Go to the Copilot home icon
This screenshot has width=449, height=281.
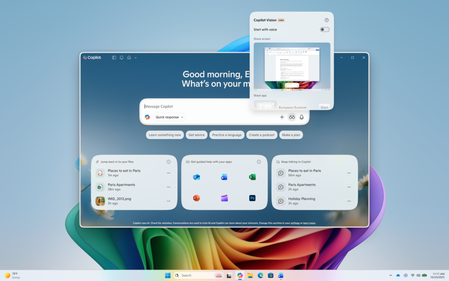click(128, 57)
